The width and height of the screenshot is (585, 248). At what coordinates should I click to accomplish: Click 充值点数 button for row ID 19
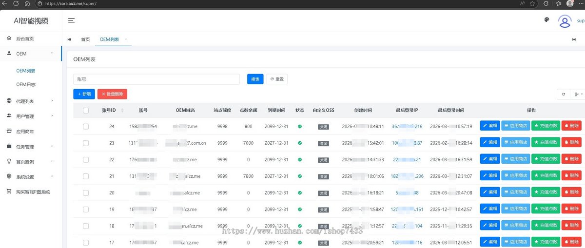tap(546, 209)
